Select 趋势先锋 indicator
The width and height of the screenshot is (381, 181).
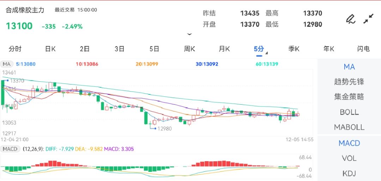pyautogui.click(x=349, y=82)
